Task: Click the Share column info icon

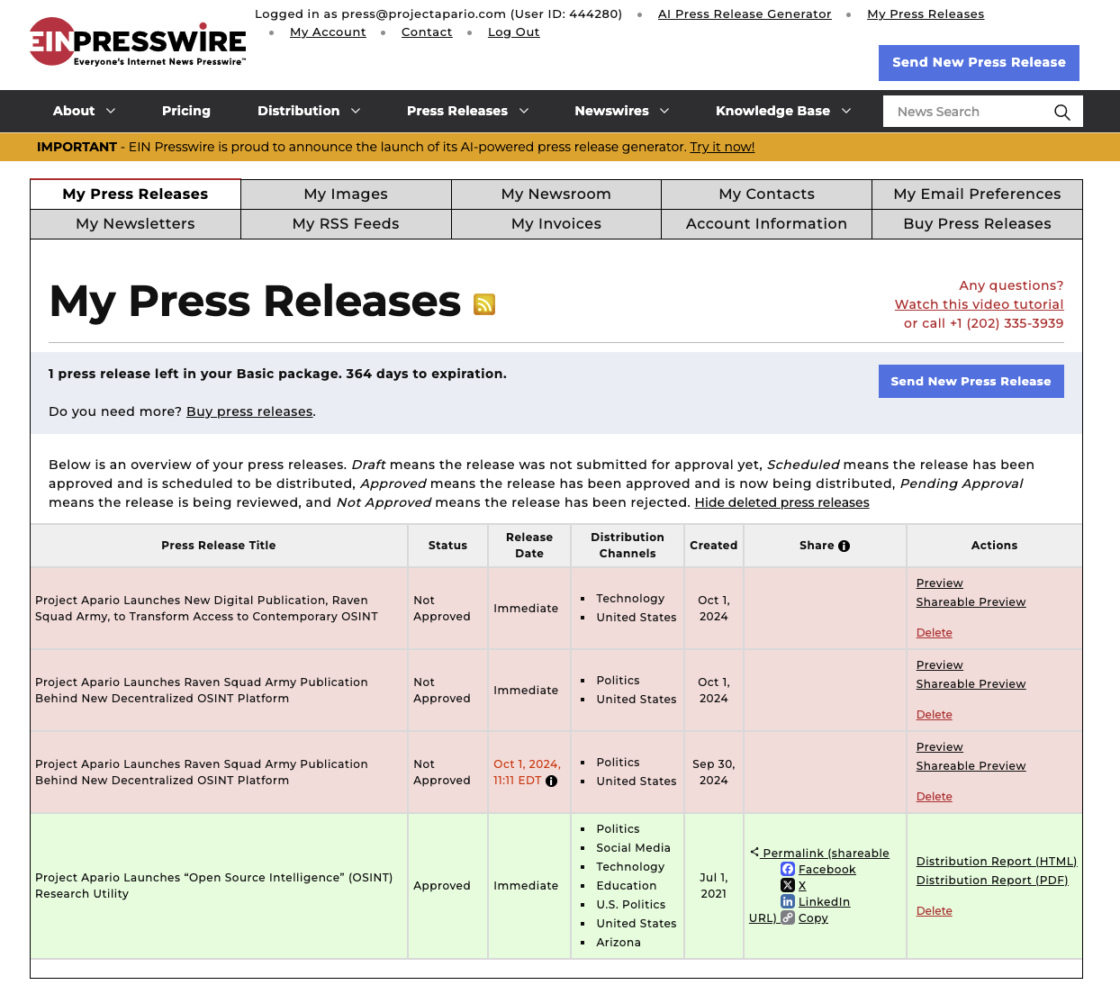Action: click(844, 546)
